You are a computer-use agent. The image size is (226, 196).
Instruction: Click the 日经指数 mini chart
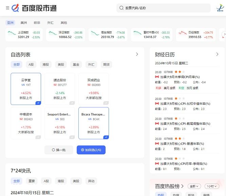point(183,33)
